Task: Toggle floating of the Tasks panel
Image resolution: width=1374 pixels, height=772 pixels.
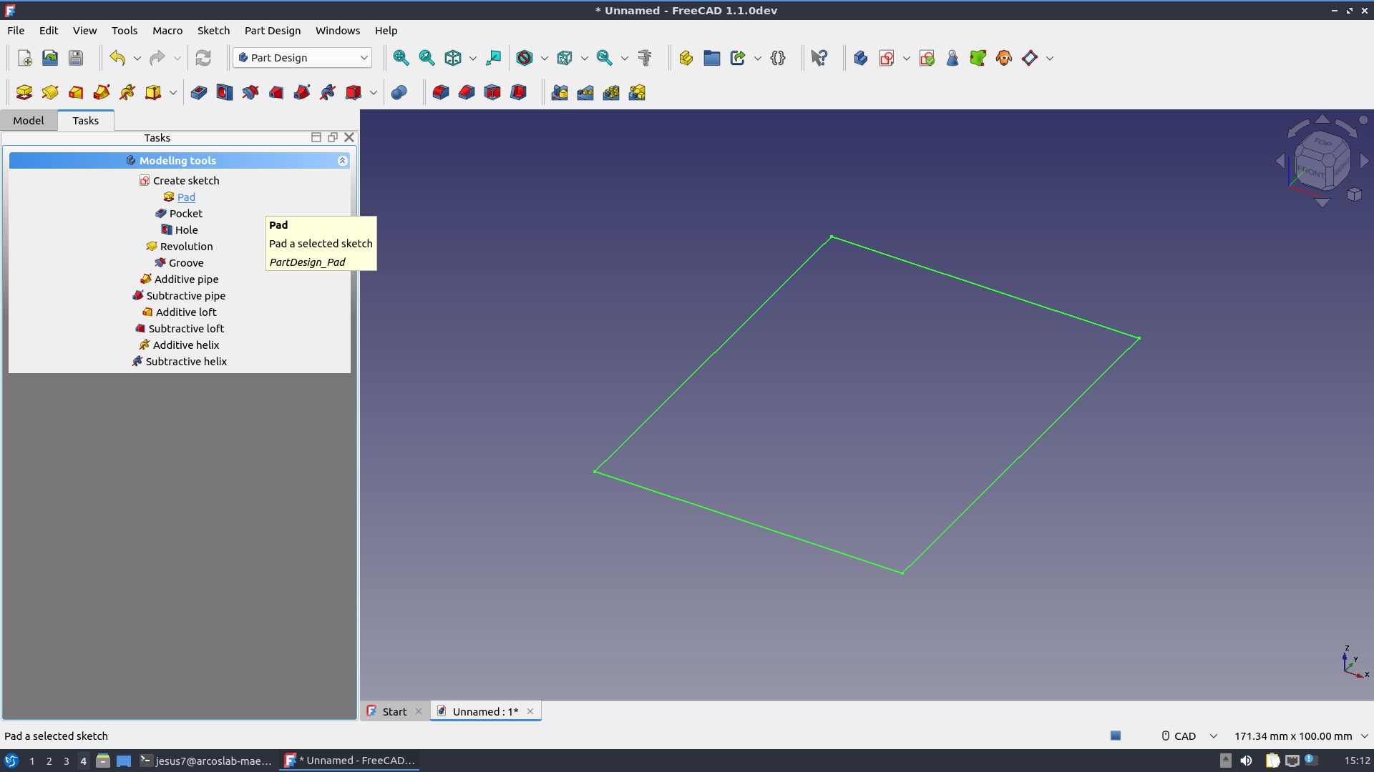Action: (332, 137)
